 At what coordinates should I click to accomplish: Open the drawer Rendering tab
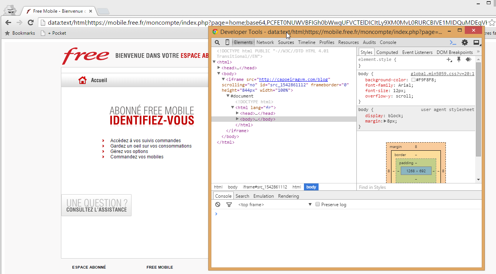pos(288,196)
